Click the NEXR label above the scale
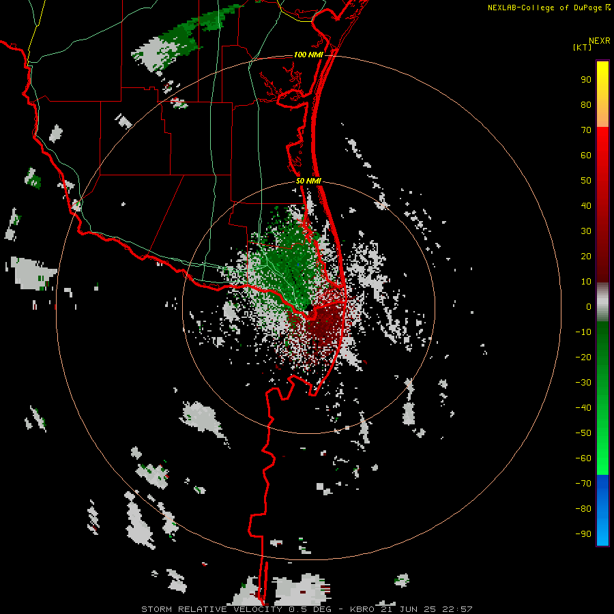This screenshot has height=614, width=614. coord(599,40)
